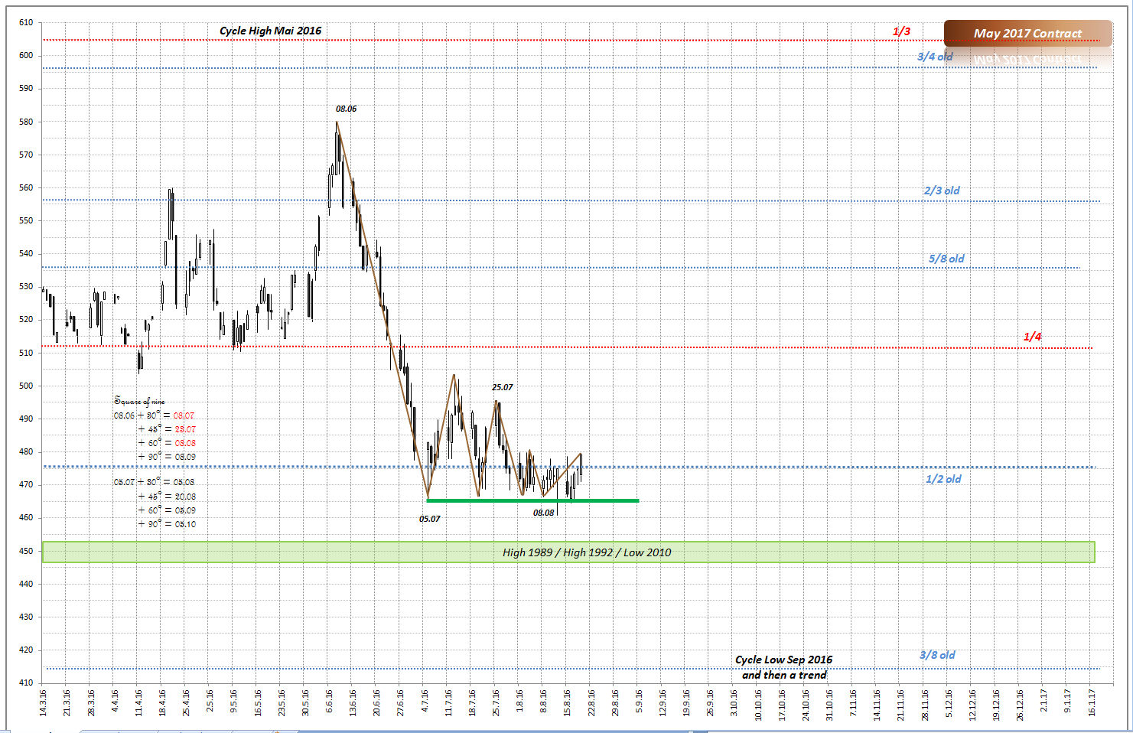Select the 05.07 low date label
Image resolution: width=1133 pixels, height=733 pixels.
click(x=429, y=519)
